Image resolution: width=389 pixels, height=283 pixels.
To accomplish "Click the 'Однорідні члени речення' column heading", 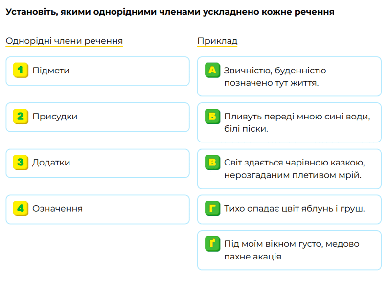I will click(x=64, y=41).
